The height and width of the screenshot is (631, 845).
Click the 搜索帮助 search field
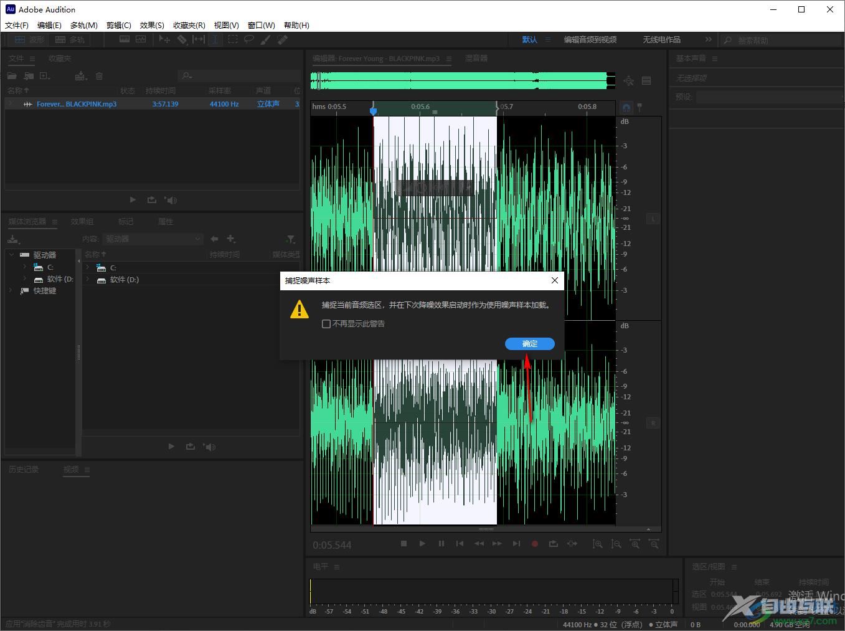[781, 40]
